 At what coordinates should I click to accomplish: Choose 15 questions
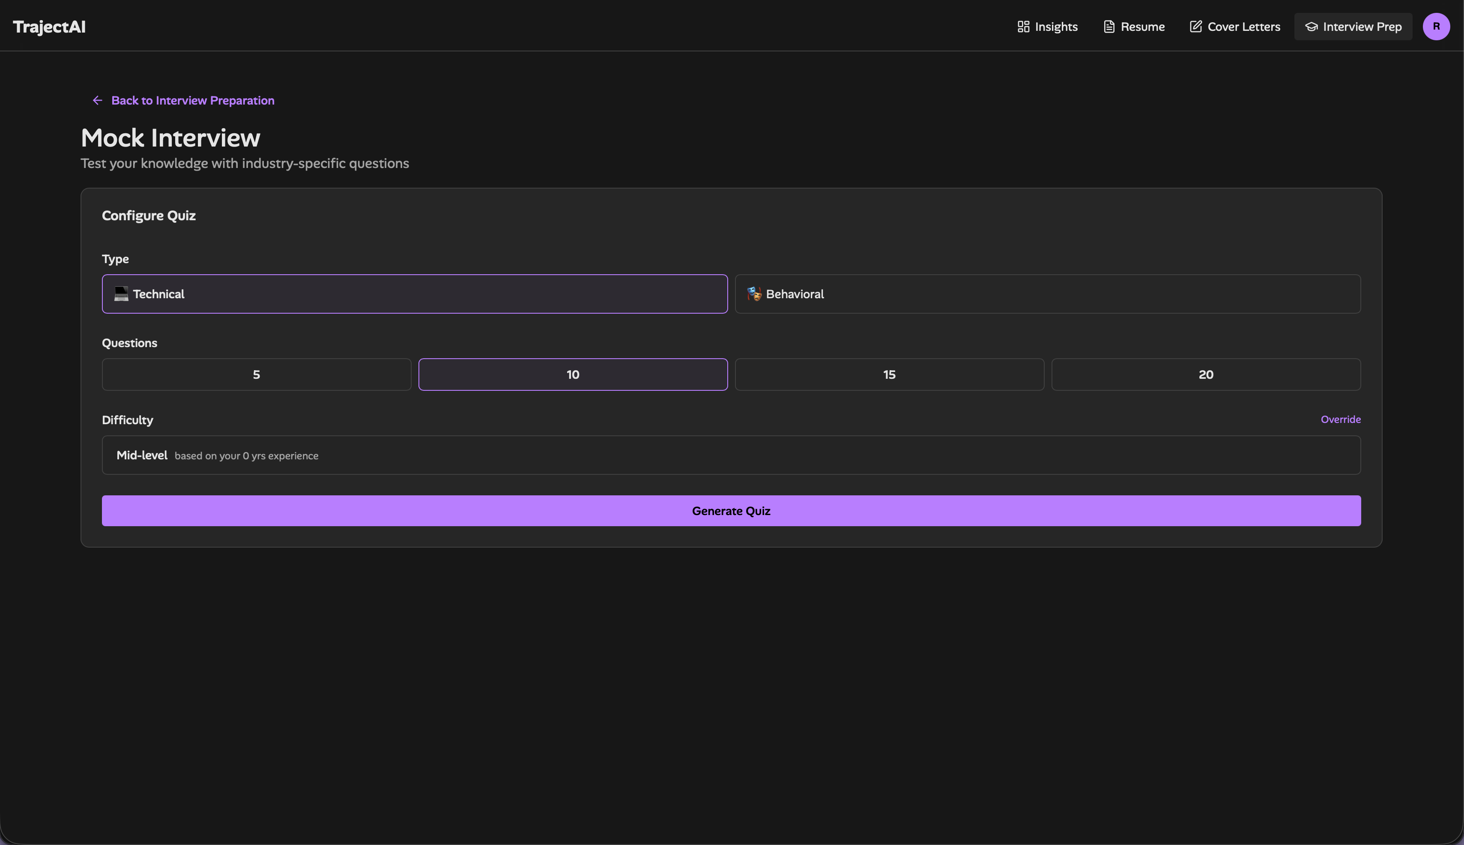click(x=889, y=375)
